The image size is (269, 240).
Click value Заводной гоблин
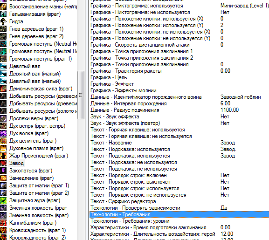[x=241, y=97]
